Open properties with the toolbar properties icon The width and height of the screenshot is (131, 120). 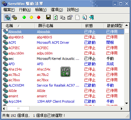(x=70, y=17)
